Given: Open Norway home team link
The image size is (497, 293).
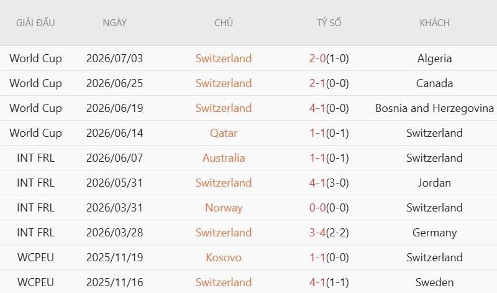Looking at the screenshot, I should pos(224,208).
